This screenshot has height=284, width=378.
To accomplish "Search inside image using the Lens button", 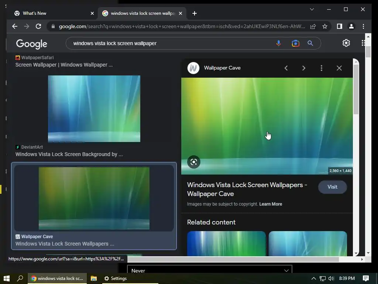I will click(194, 162).
